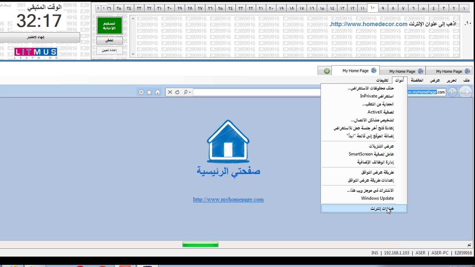Image resolution: width=475 pixels, height=267 pixels.
Task: Click the green تسليم الإجابة submit button
Action: point(109,26)
